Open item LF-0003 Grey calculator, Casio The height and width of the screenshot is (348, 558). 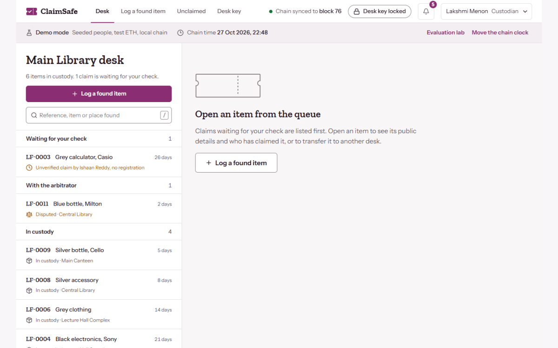[x=99, y=162]
